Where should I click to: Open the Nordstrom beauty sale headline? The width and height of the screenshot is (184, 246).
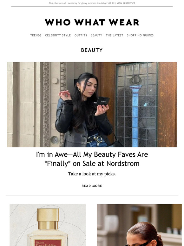[92, 159]
